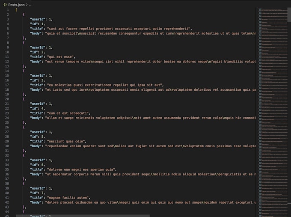Open the Posts.json breadcrumb item
Viewport: 291px width, 217px height.
(16, 5)
